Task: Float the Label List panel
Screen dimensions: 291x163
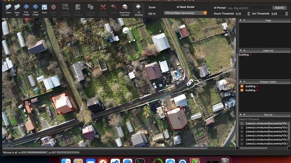Action: coord(244,50)
